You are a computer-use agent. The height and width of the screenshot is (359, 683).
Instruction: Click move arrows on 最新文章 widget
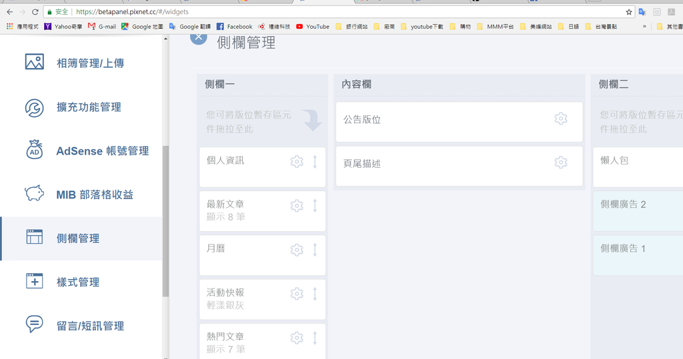tap(315, 205)
